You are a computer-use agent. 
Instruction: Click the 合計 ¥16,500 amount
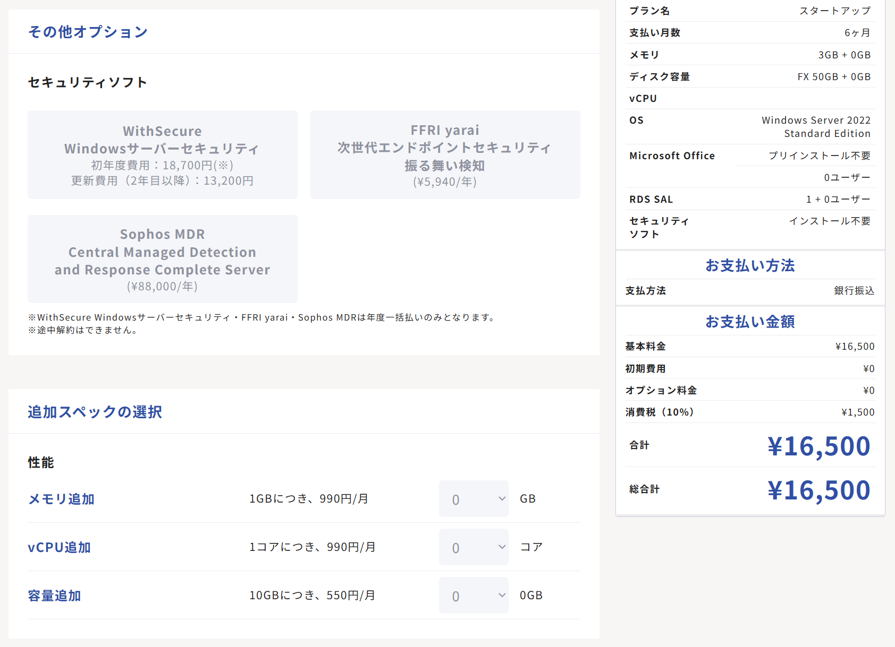pos(818,446)
